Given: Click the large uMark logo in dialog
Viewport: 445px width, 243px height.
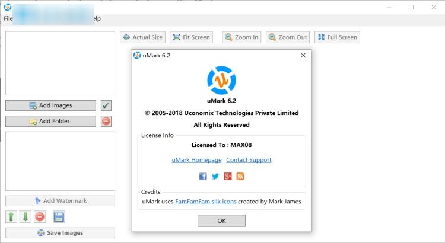Looking at the screenshot, I should pyautogui.click(x=222, y=81).
